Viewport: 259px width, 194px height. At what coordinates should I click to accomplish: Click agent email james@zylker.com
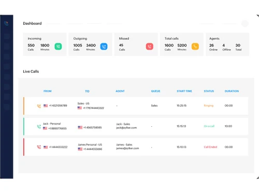point(127,148)
